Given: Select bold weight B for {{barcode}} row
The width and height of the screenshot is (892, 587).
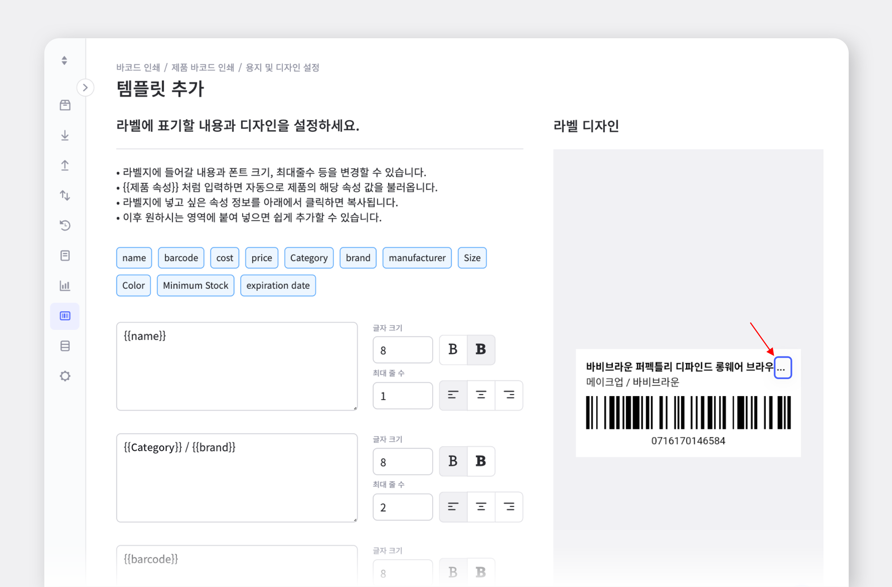Looking at the screenshot, I should (x=481, y=572).
